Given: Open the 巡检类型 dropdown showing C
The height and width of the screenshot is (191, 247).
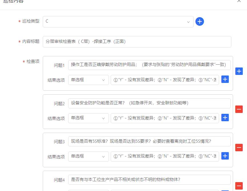Looking at the screenshot, I should point(118,21).
